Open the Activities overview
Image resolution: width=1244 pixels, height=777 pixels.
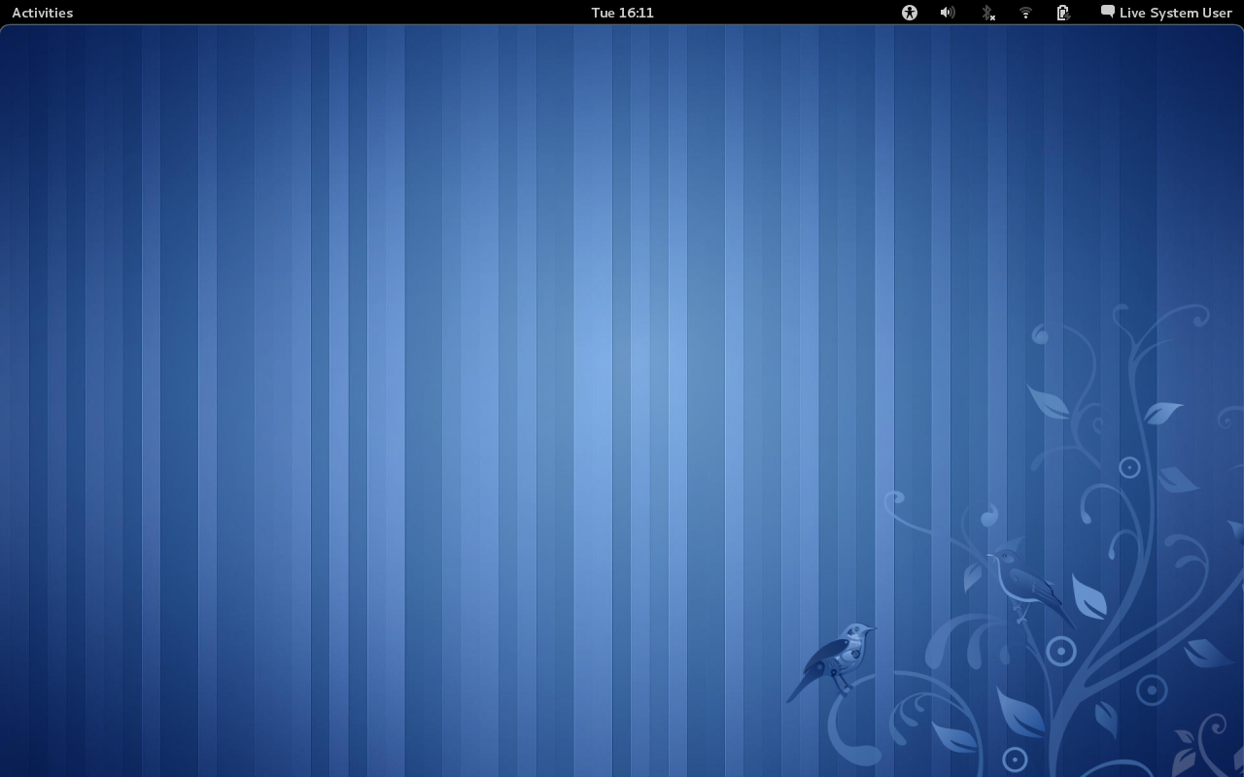tap(42, 13)
